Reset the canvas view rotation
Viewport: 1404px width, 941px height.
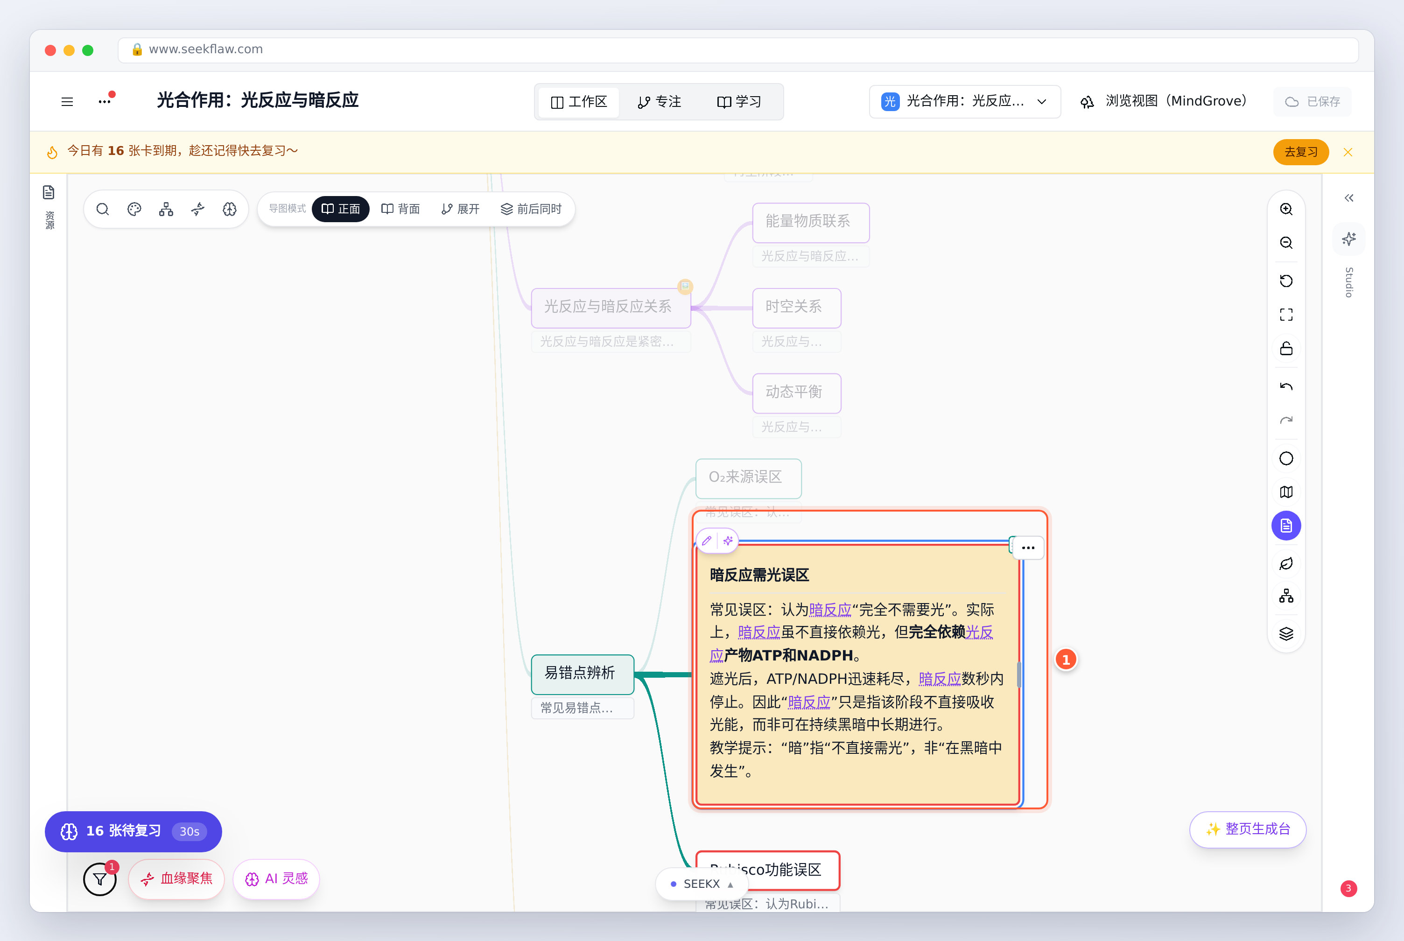tap(1286, 281)
